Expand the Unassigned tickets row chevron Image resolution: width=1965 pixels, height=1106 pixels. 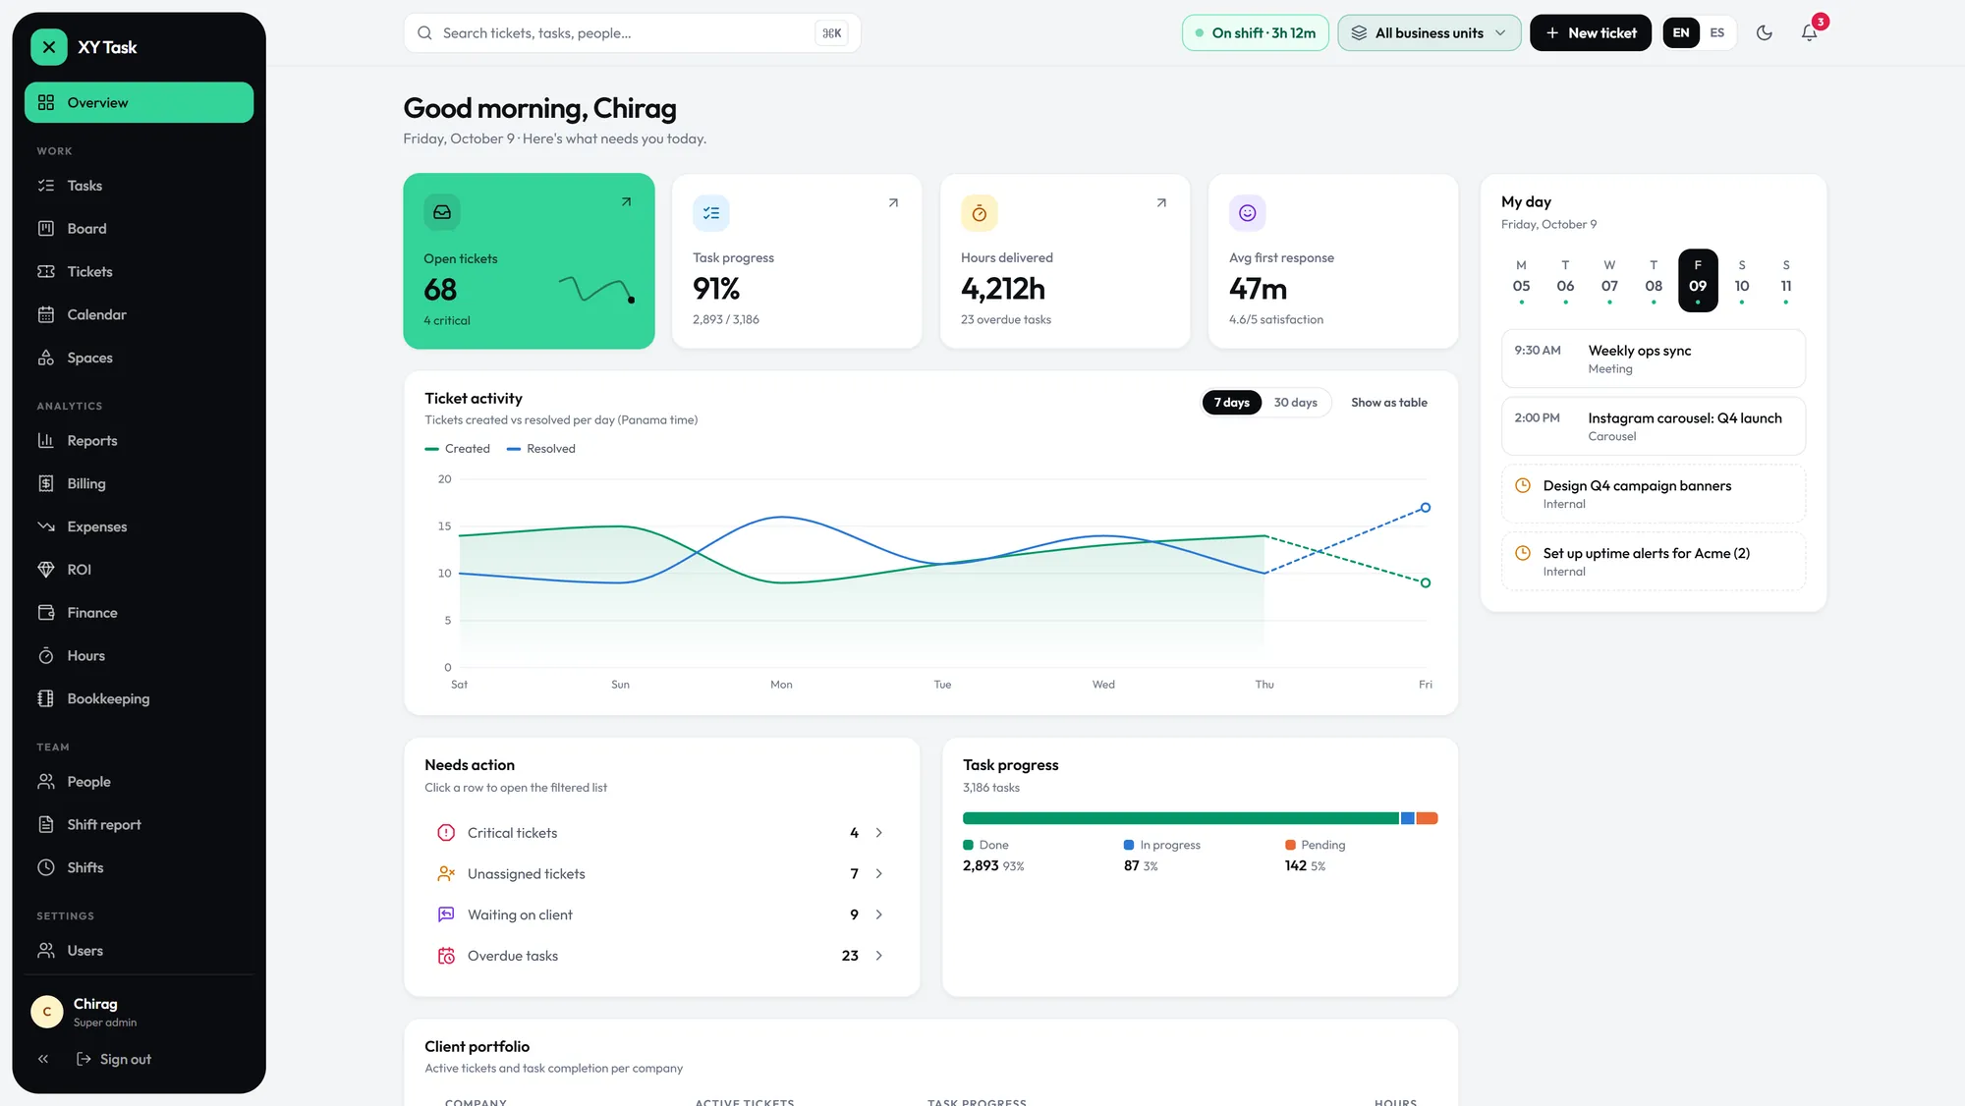878,873
